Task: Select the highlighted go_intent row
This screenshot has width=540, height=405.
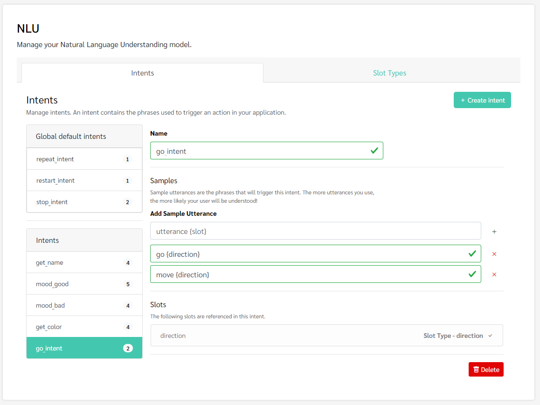Action: pyautogui.click(x=84, y=348)
